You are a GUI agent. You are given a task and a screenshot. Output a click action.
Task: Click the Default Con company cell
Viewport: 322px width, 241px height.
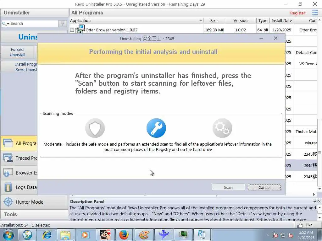click(x=306, y=53)
